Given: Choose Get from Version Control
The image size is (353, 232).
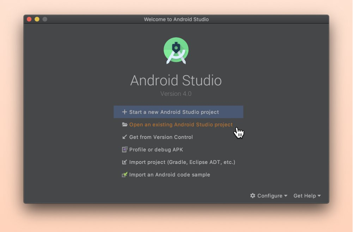Looking at the screenshot, I should pyautogui.click(x=161, y=137).
